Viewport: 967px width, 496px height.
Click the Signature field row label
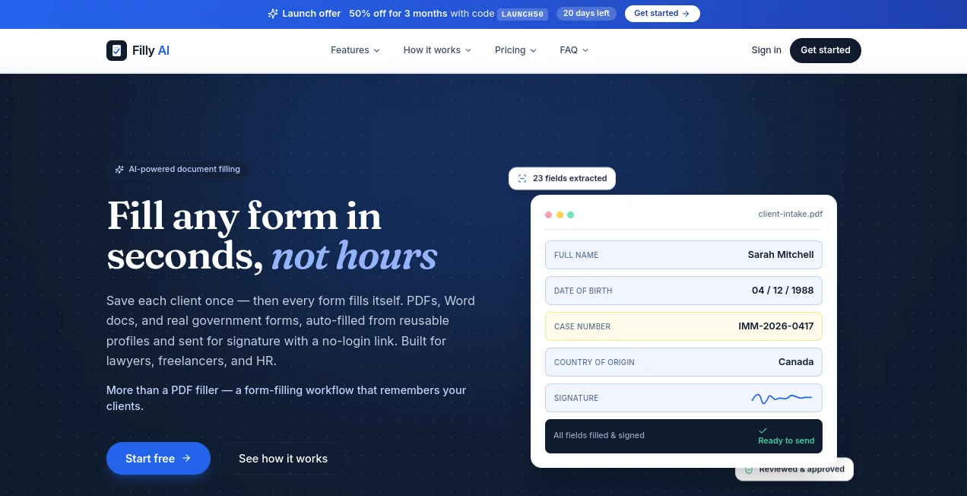pyautogui.click(x=576, y=398)
